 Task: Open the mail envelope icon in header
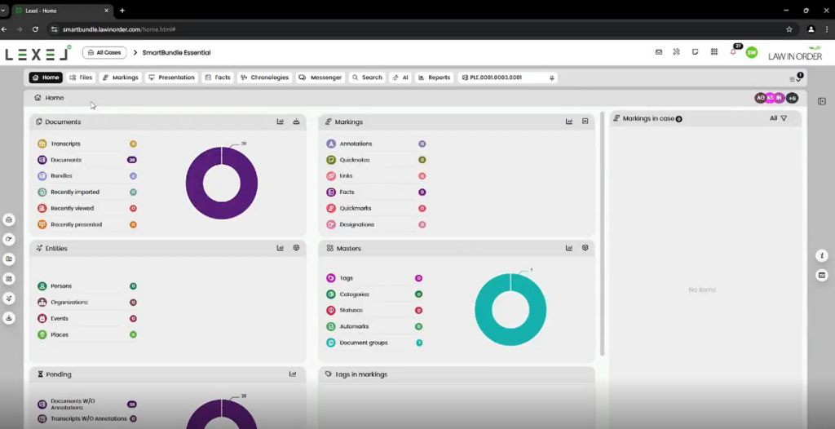pos(659,52)
